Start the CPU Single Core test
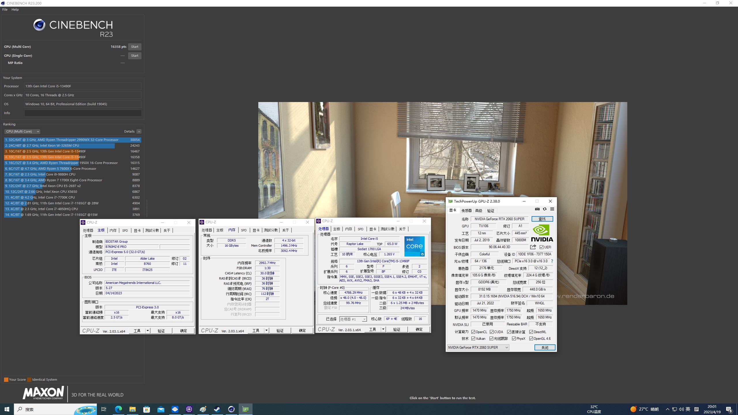738x415 pixels. pos(135,56)
